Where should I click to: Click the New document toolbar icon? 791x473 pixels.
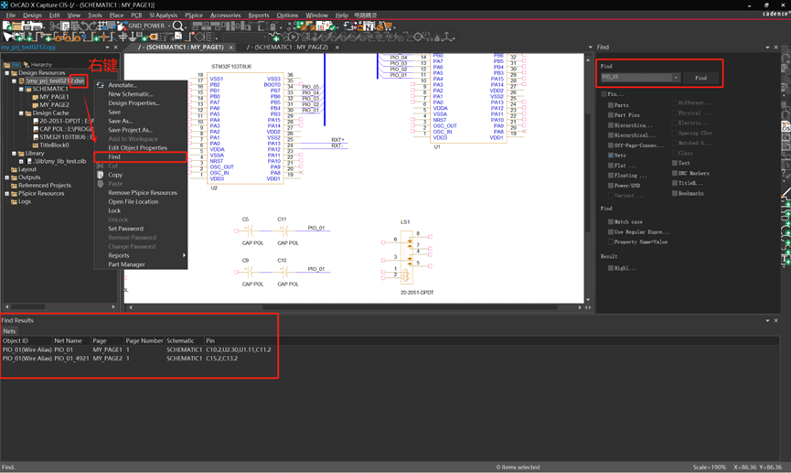click(x=6, y=26)
